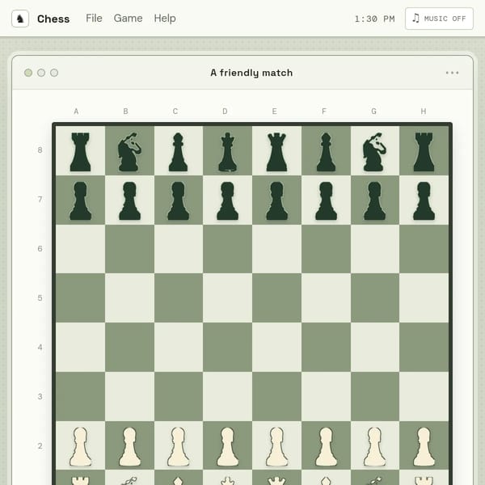Click the empty A4 square
The height and width of the screenshot is (485, 485).
tap(80, 347)
